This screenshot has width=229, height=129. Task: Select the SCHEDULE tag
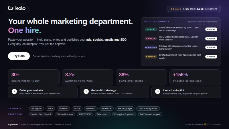coord(151,48)
